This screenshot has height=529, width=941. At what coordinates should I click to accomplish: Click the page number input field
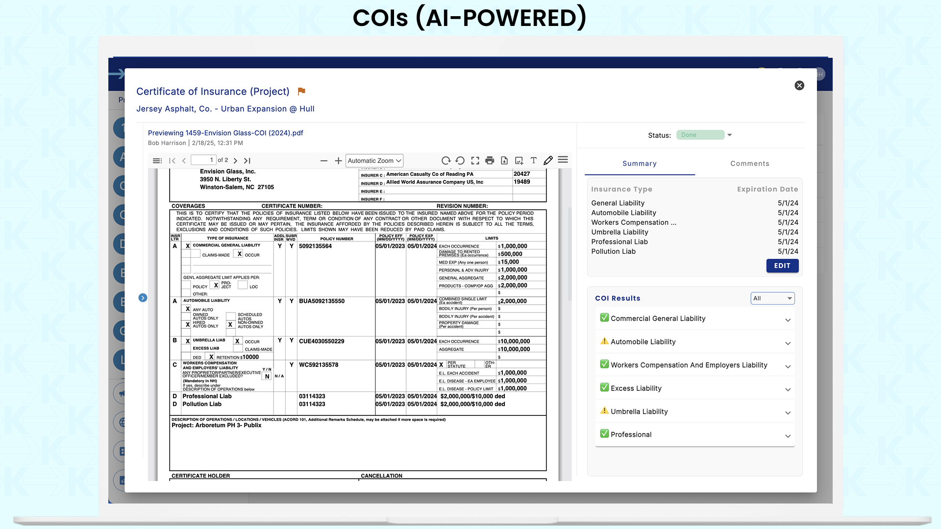[203, 160]
